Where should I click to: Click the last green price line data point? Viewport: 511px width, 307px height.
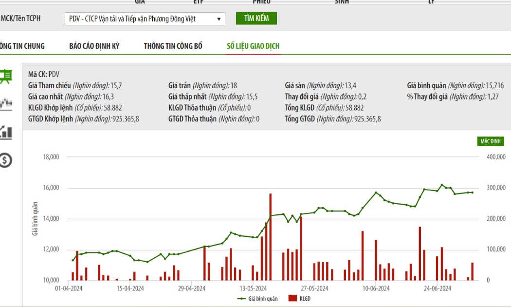[472, 192]
